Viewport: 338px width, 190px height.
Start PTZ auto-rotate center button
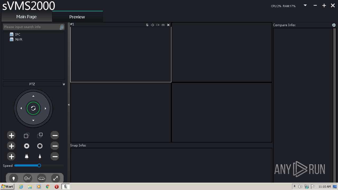[x=33, y=108]
